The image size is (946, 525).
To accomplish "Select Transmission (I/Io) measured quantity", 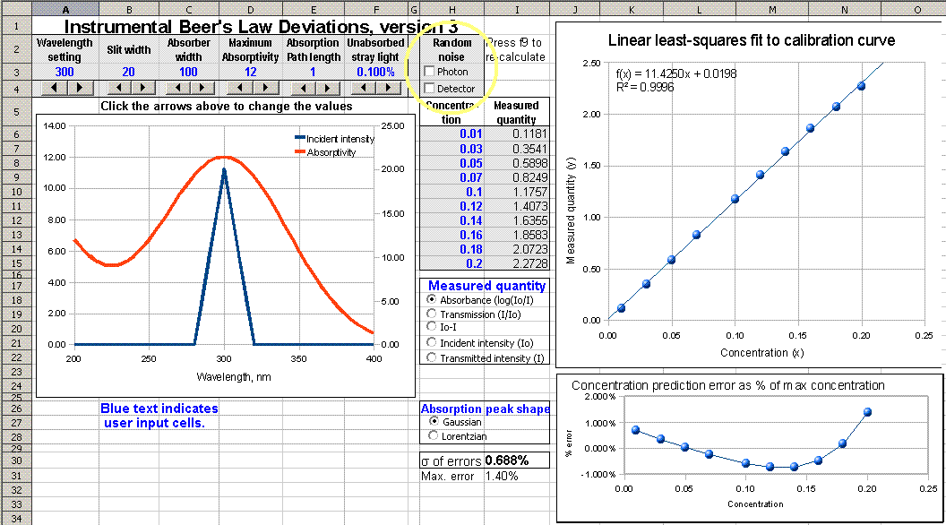I will pos(430,314).
